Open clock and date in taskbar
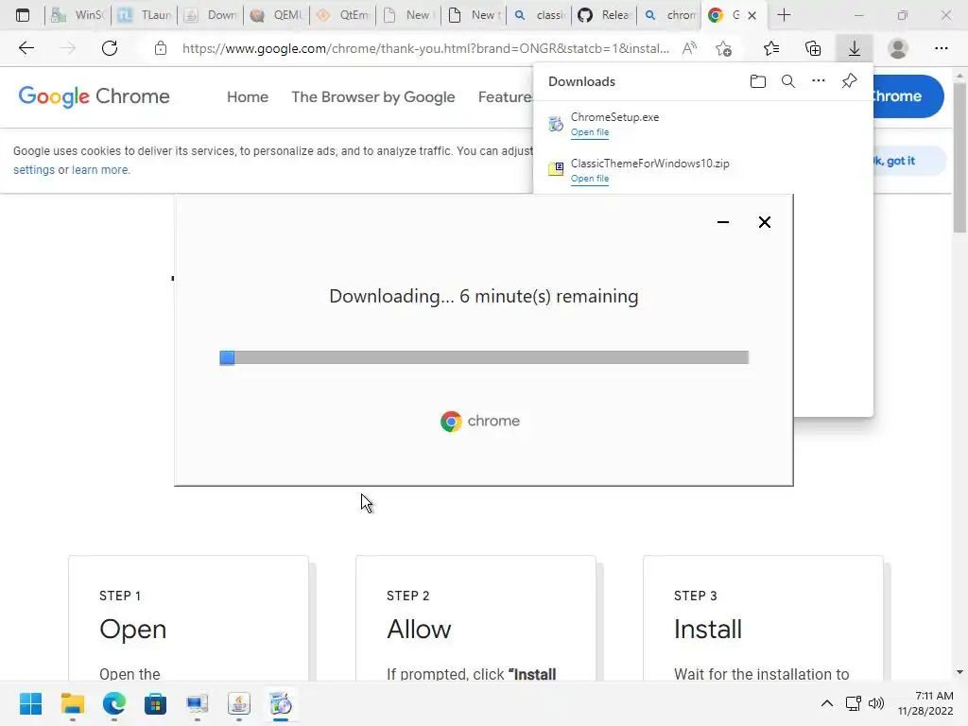 click(x=926, y=703)
